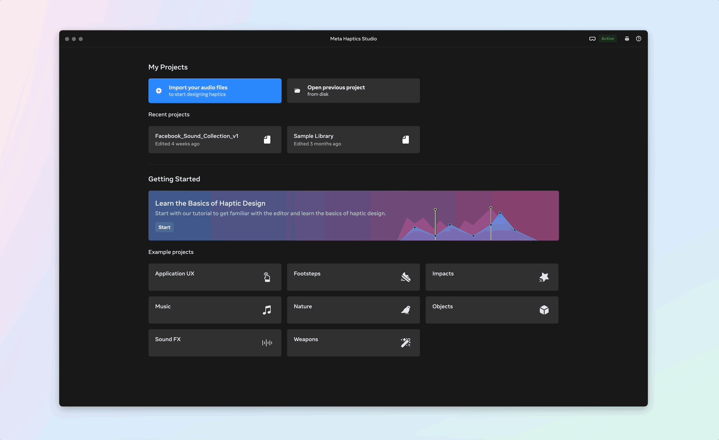Screen dimensions: 719x440
Task: Click the file icon on Facebook_Sound_Collection_v1 card
Action: click(267, 139)
